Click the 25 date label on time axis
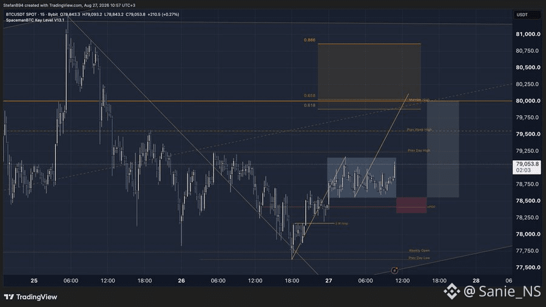Viewport: 546px width, 307px height. tap(34, 280)
